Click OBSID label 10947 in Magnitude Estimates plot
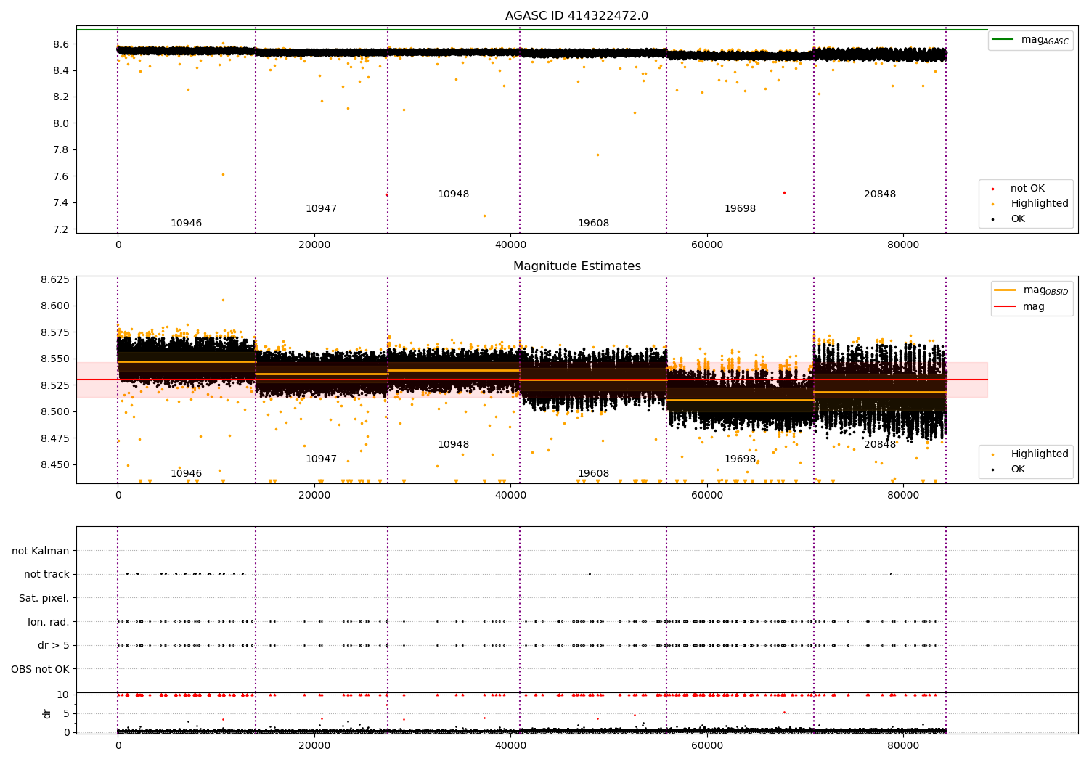 321,459
